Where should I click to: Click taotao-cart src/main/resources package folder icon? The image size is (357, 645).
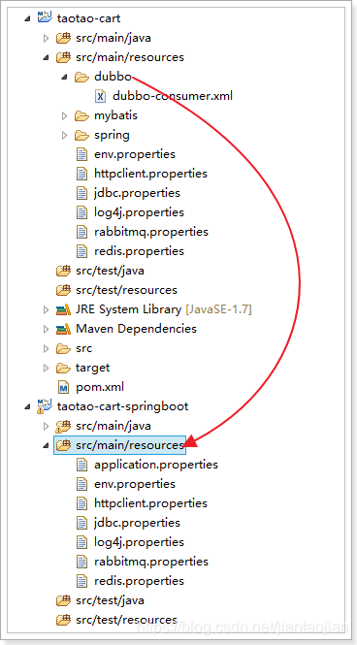(64, 57)
